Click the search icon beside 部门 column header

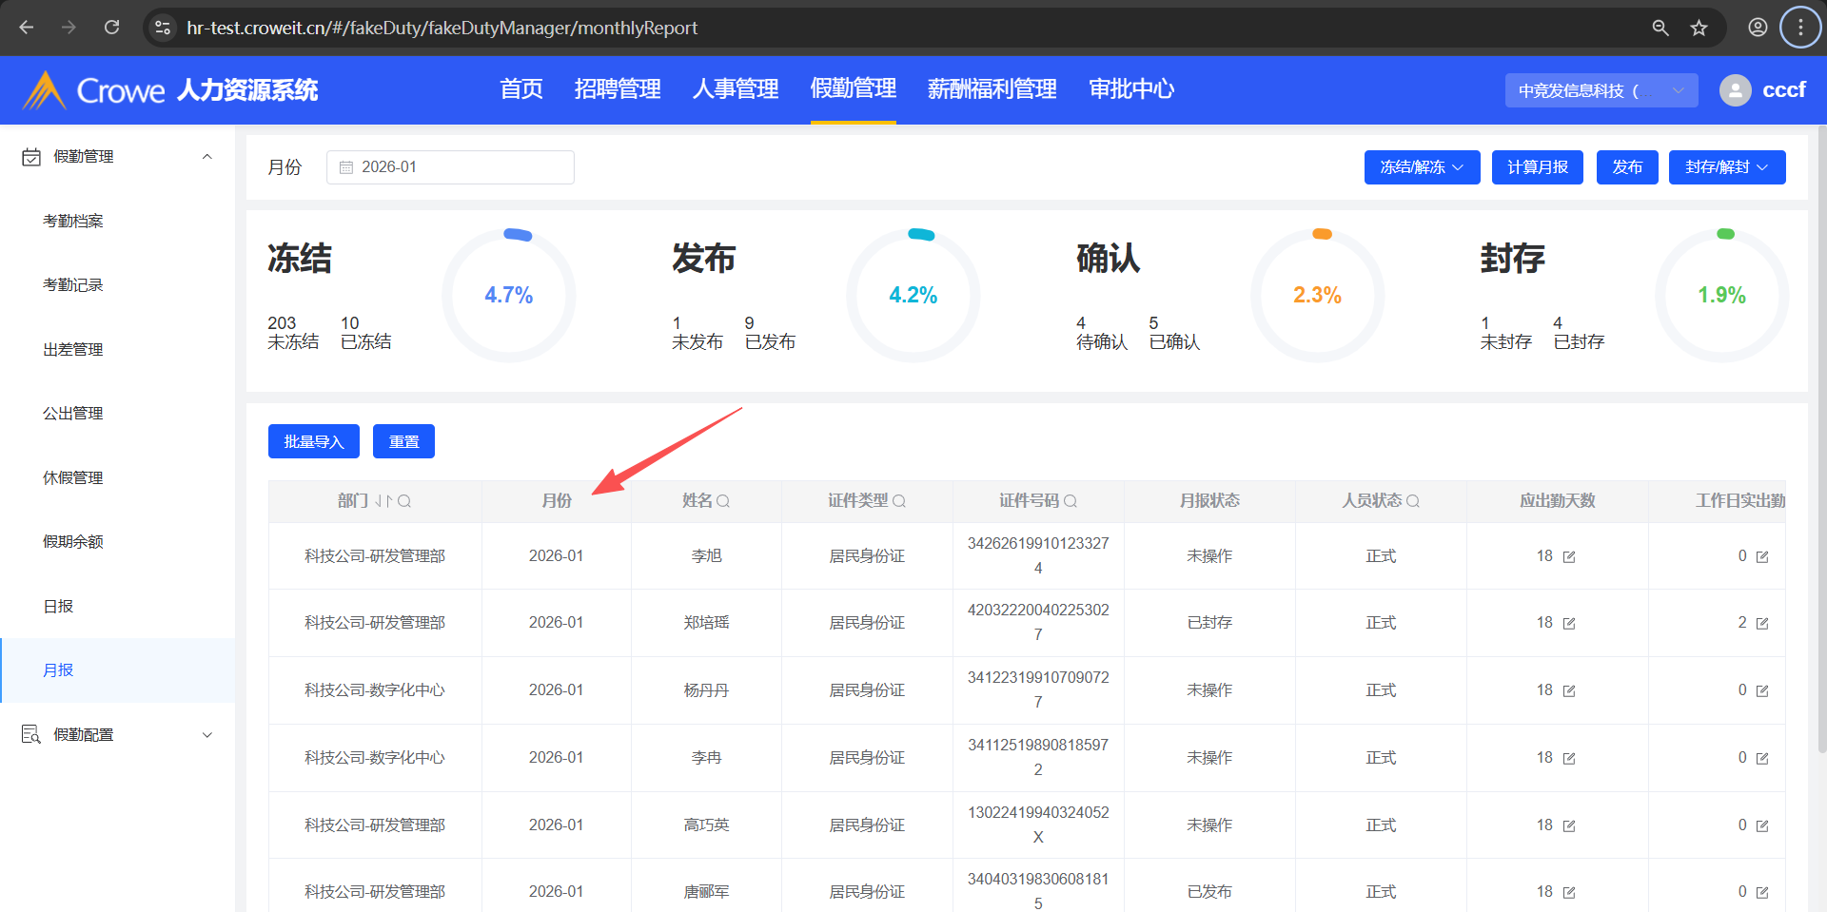[404, 501]
